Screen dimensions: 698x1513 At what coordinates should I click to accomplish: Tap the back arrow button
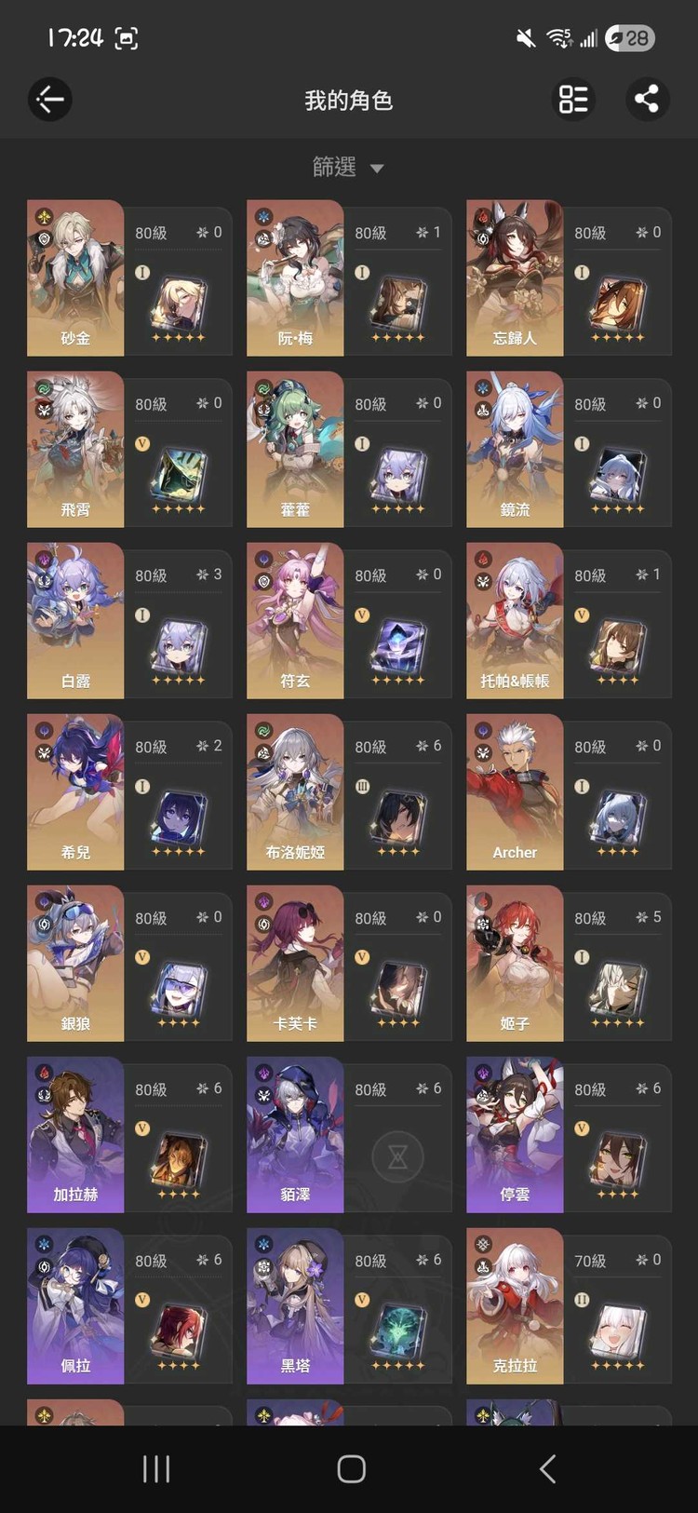click(50, 99)
